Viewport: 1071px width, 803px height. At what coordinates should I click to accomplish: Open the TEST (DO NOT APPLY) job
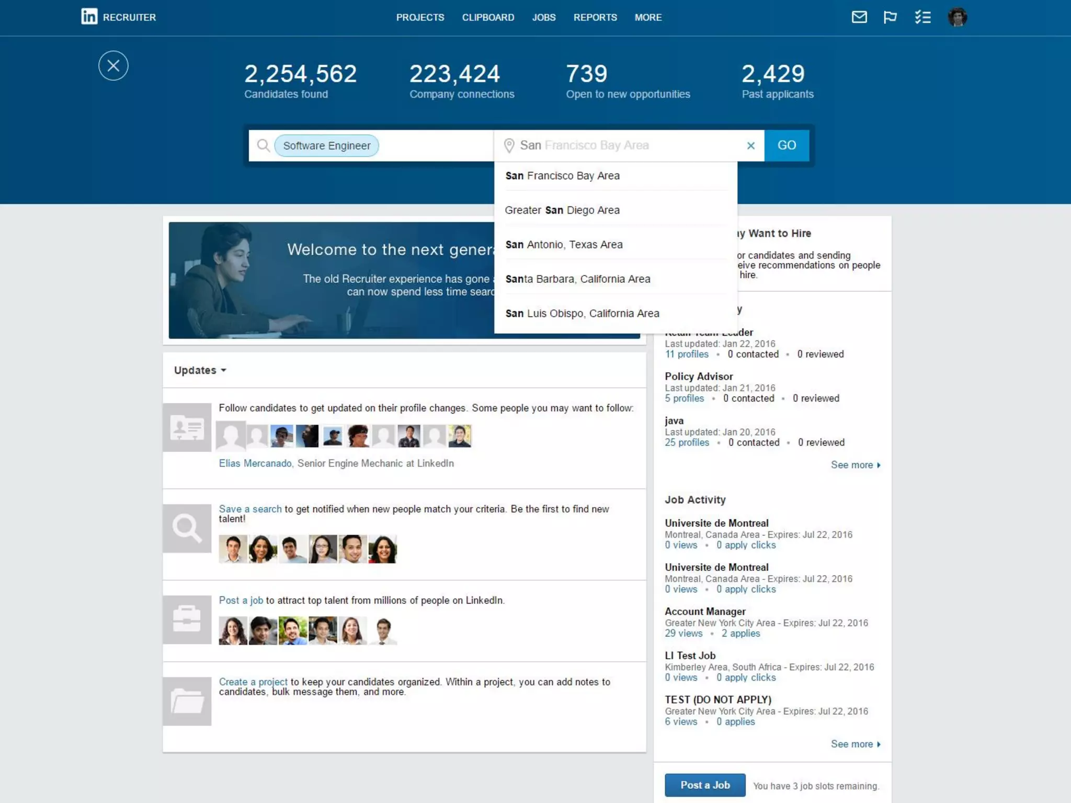point(718,699)
